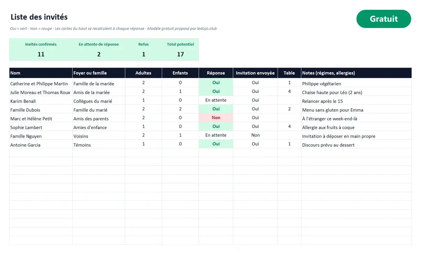This screenshot has width=421, height=280.
Task: Click Famille Dubois's Enfants value 2
Action: pos(180,109)
